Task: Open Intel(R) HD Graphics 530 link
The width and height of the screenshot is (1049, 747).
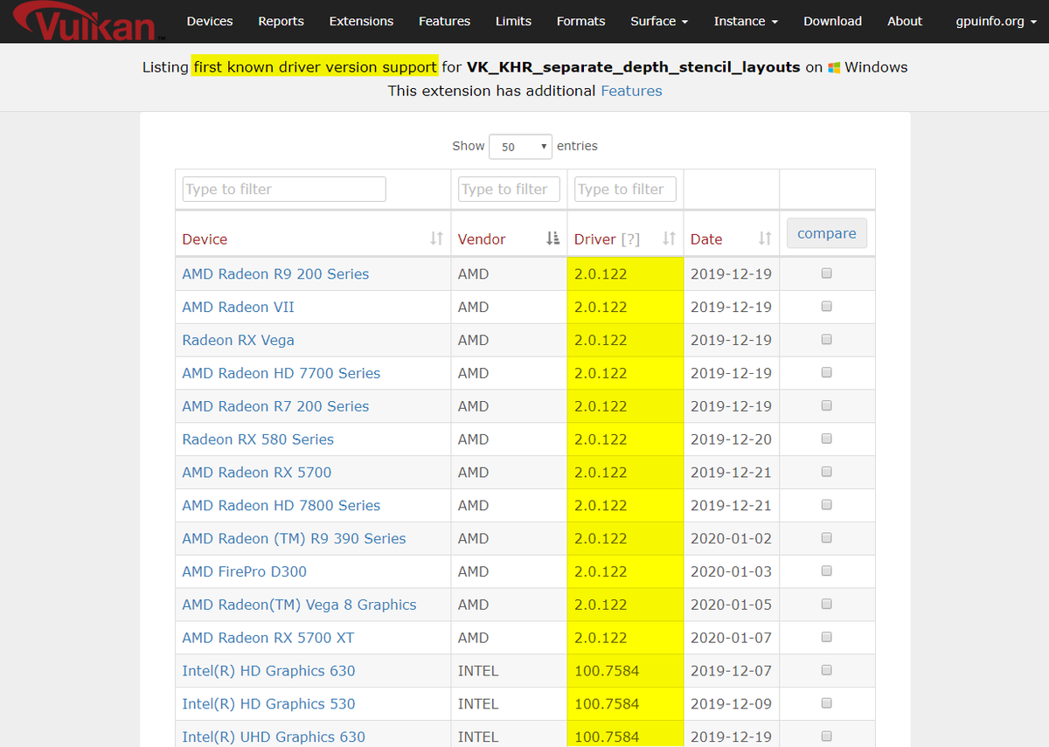Action: [268, 704]
